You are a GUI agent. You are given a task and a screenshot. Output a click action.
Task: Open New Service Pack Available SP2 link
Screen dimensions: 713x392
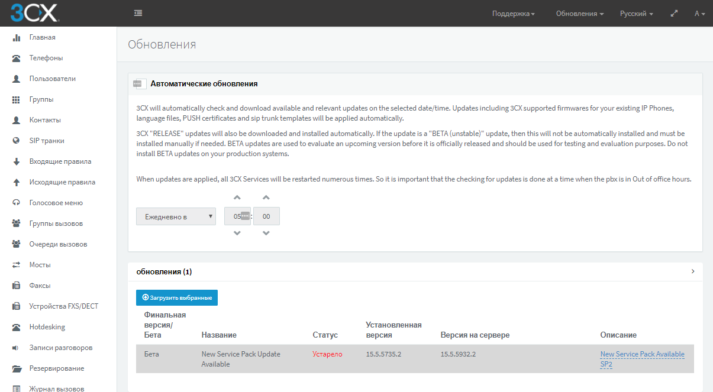pyautogui.click(x=642, y=359)
